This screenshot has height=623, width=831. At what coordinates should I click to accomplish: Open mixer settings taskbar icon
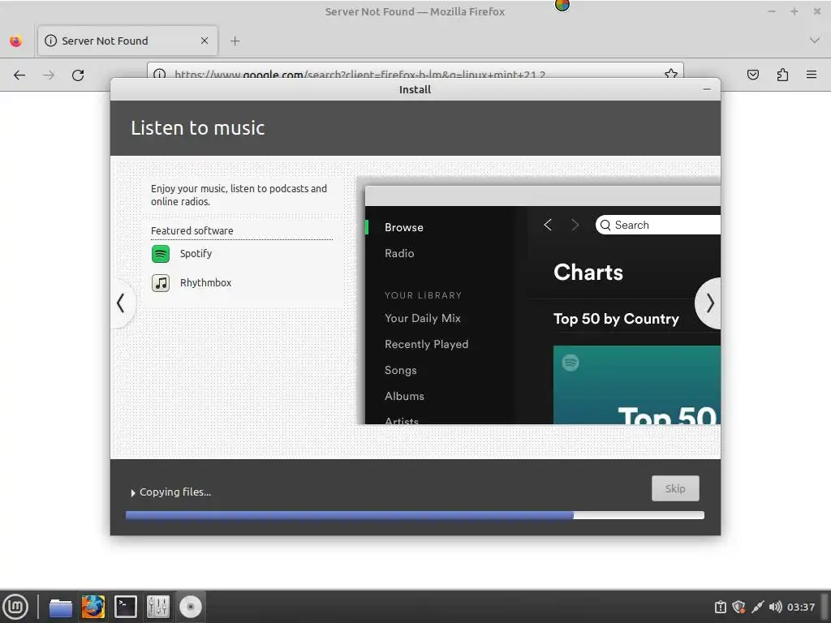[x=158, y=607]
